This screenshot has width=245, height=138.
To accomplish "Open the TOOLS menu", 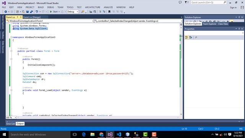I will click(x=70, y=7).
